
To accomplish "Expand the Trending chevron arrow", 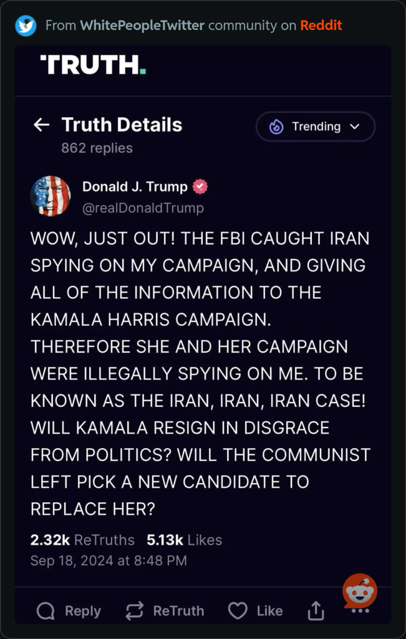I will point(355,127).
